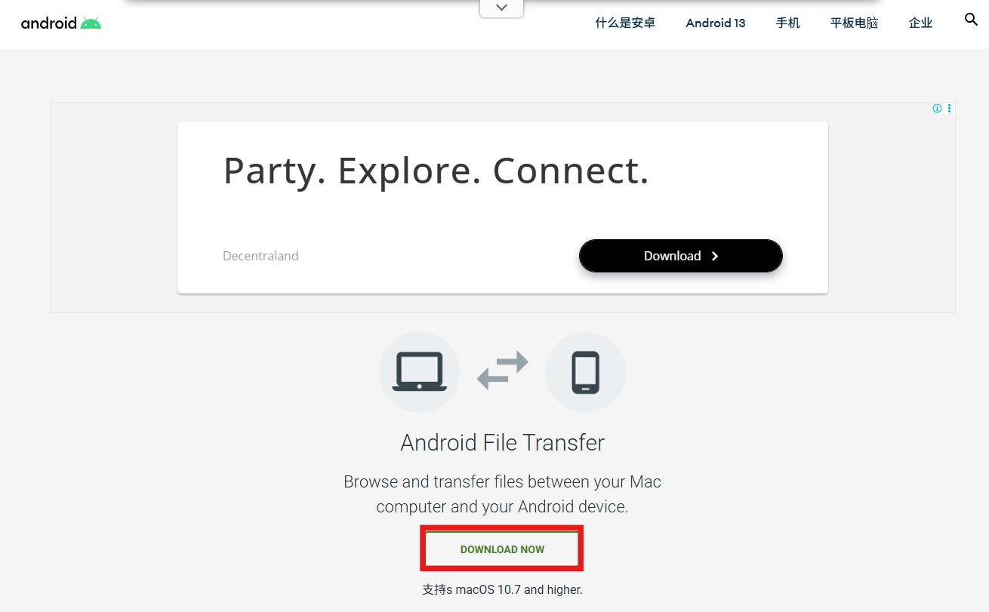
Task: Click the smartphone device icon
Action: tap(585, 372)
